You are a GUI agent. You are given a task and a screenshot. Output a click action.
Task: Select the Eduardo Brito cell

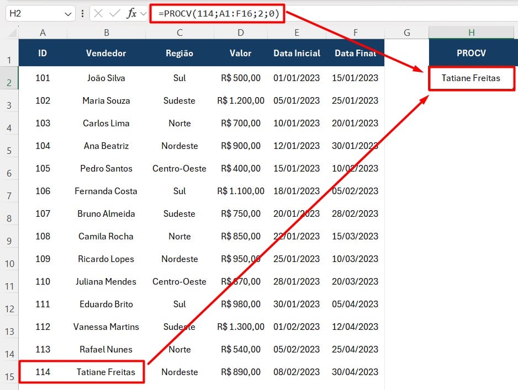(106, 304)
